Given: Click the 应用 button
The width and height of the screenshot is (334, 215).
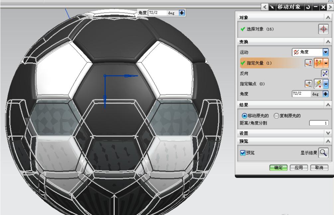Looking at the screenshot, I should (x=299, y=168).
